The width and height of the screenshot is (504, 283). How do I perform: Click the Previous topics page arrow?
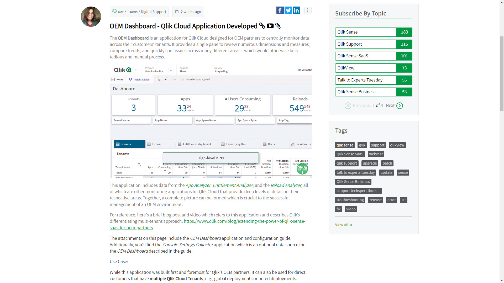pyautogui.click(x=348, y=106)
